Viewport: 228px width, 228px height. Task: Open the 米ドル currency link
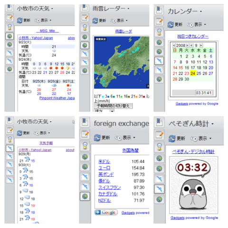(104, 161)
